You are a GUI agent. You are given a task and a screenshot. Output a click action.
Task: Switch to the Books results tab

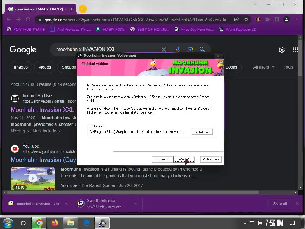(x=232, y=67)
